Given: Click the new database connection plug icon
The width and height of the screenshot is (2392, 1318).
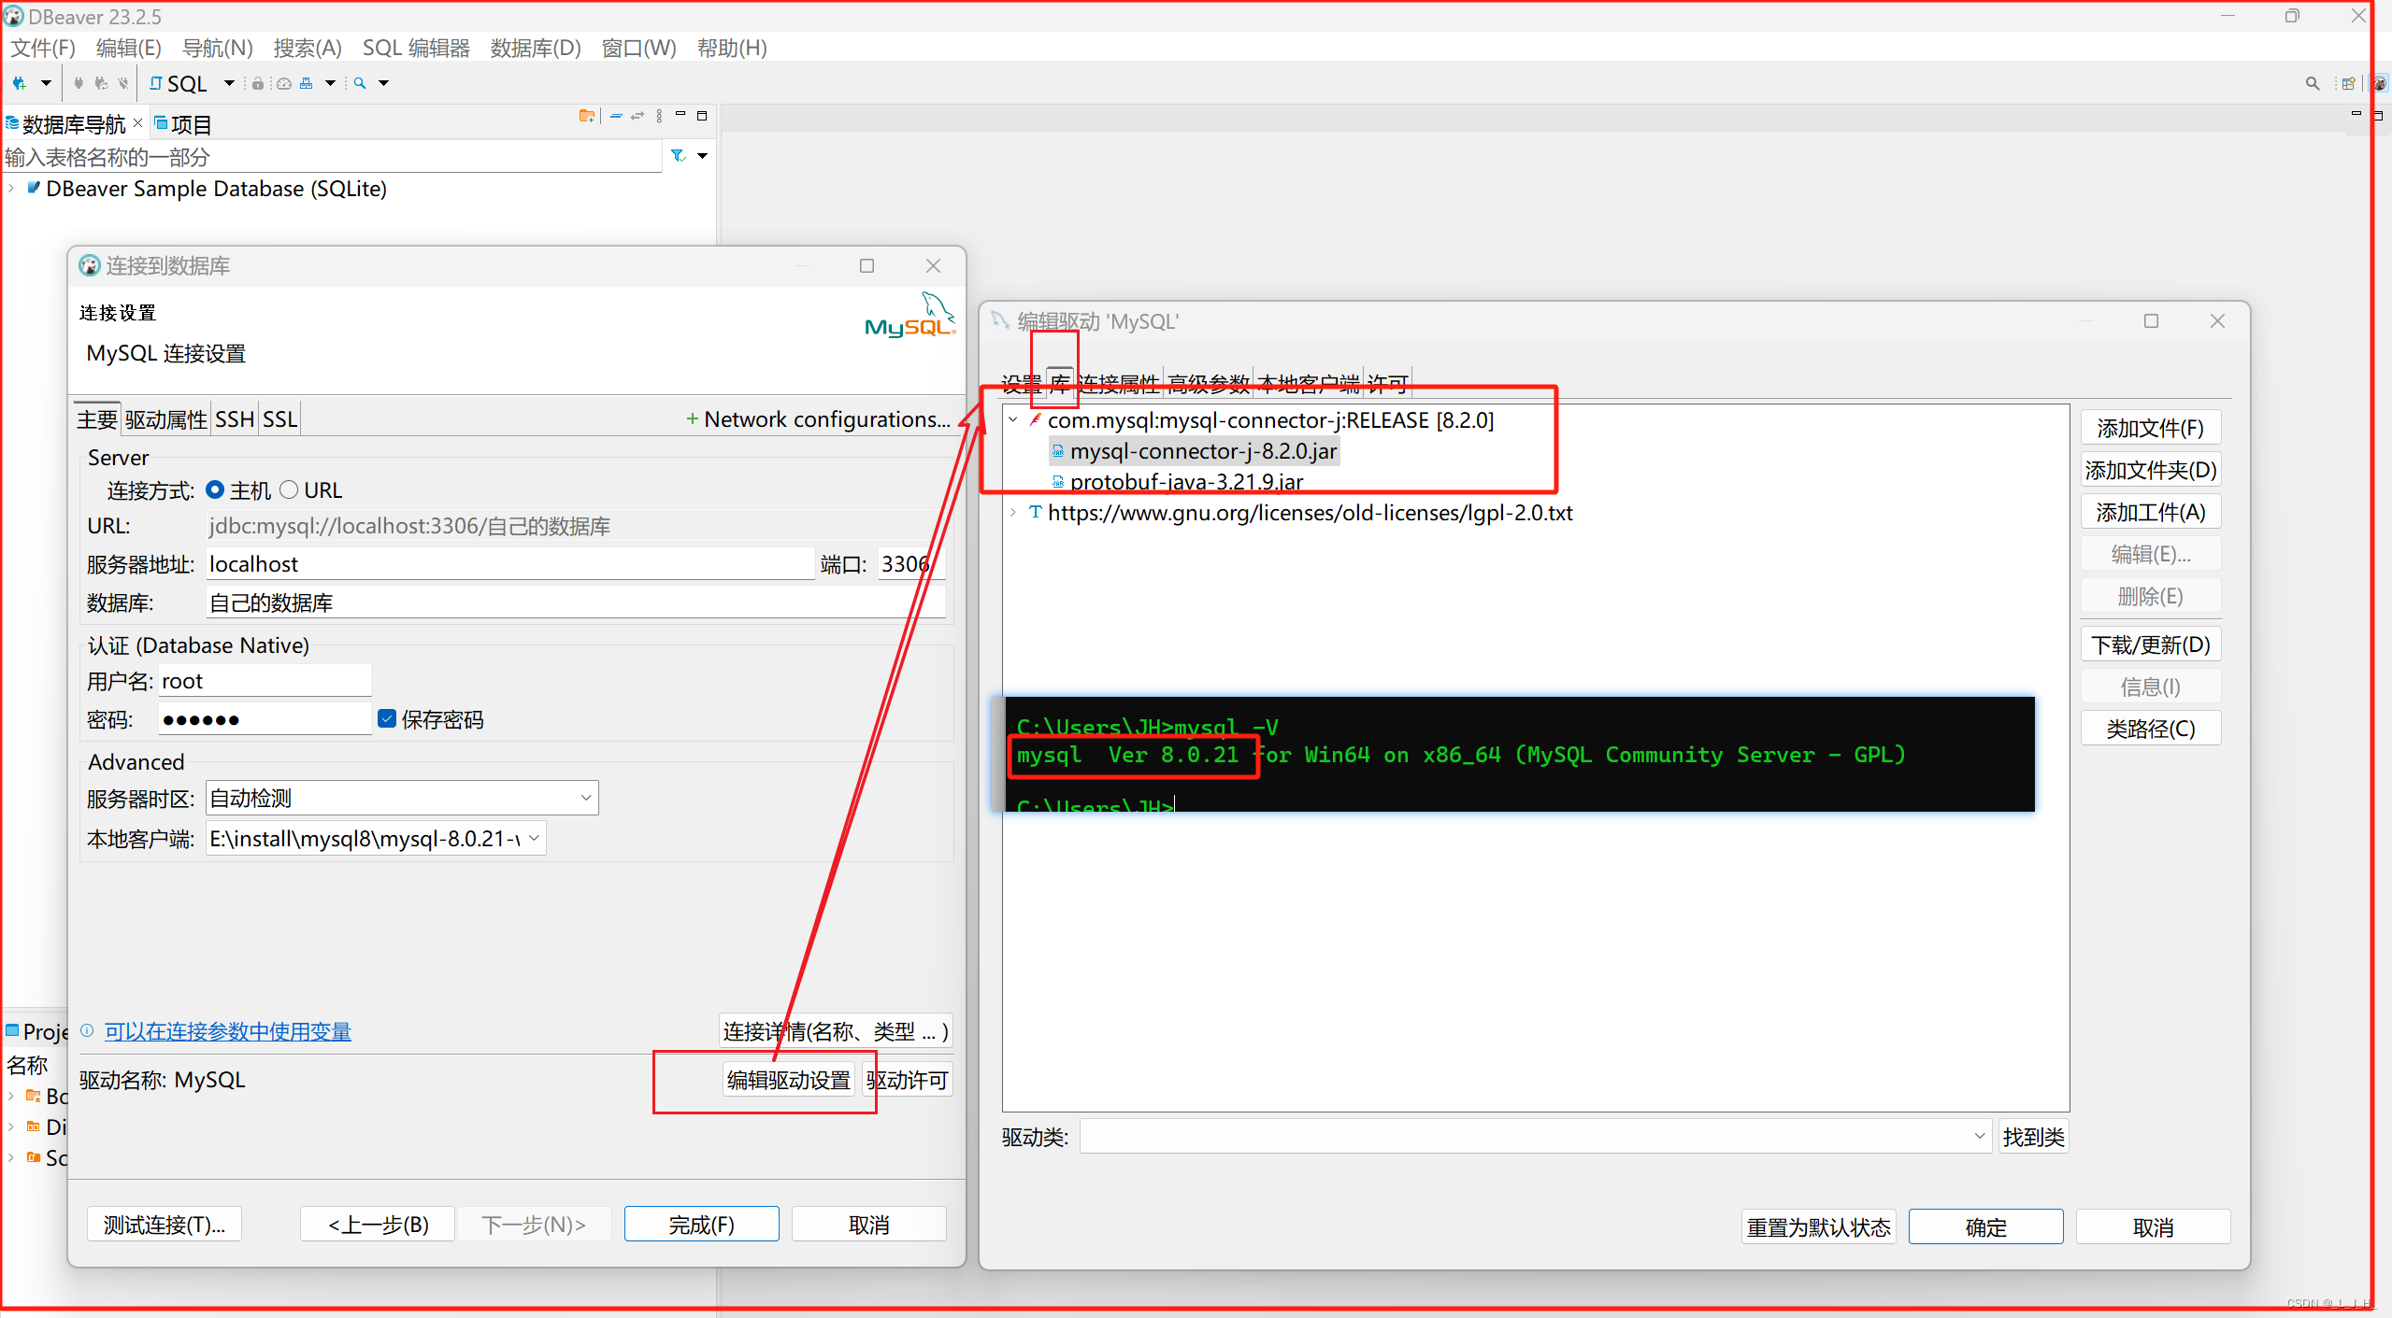Looking at the screenshot, I should [19, 83].
